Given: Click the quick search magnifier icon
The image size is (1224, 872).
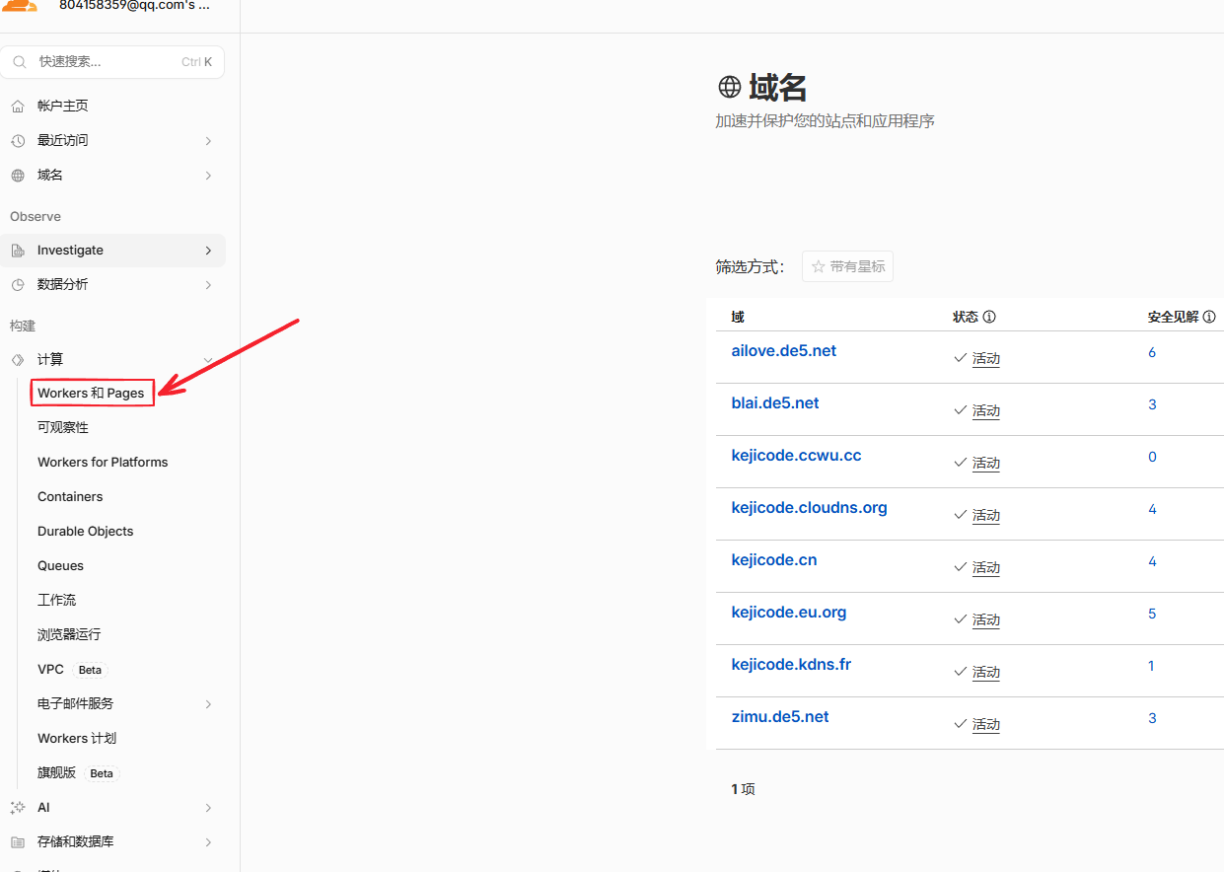Looking at the screenshot, I should [x=19, y=62].
